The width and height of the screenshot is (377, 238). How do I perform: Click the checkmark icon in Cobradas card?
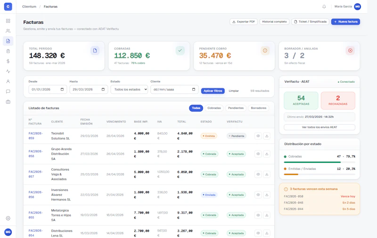click(180, 51)
